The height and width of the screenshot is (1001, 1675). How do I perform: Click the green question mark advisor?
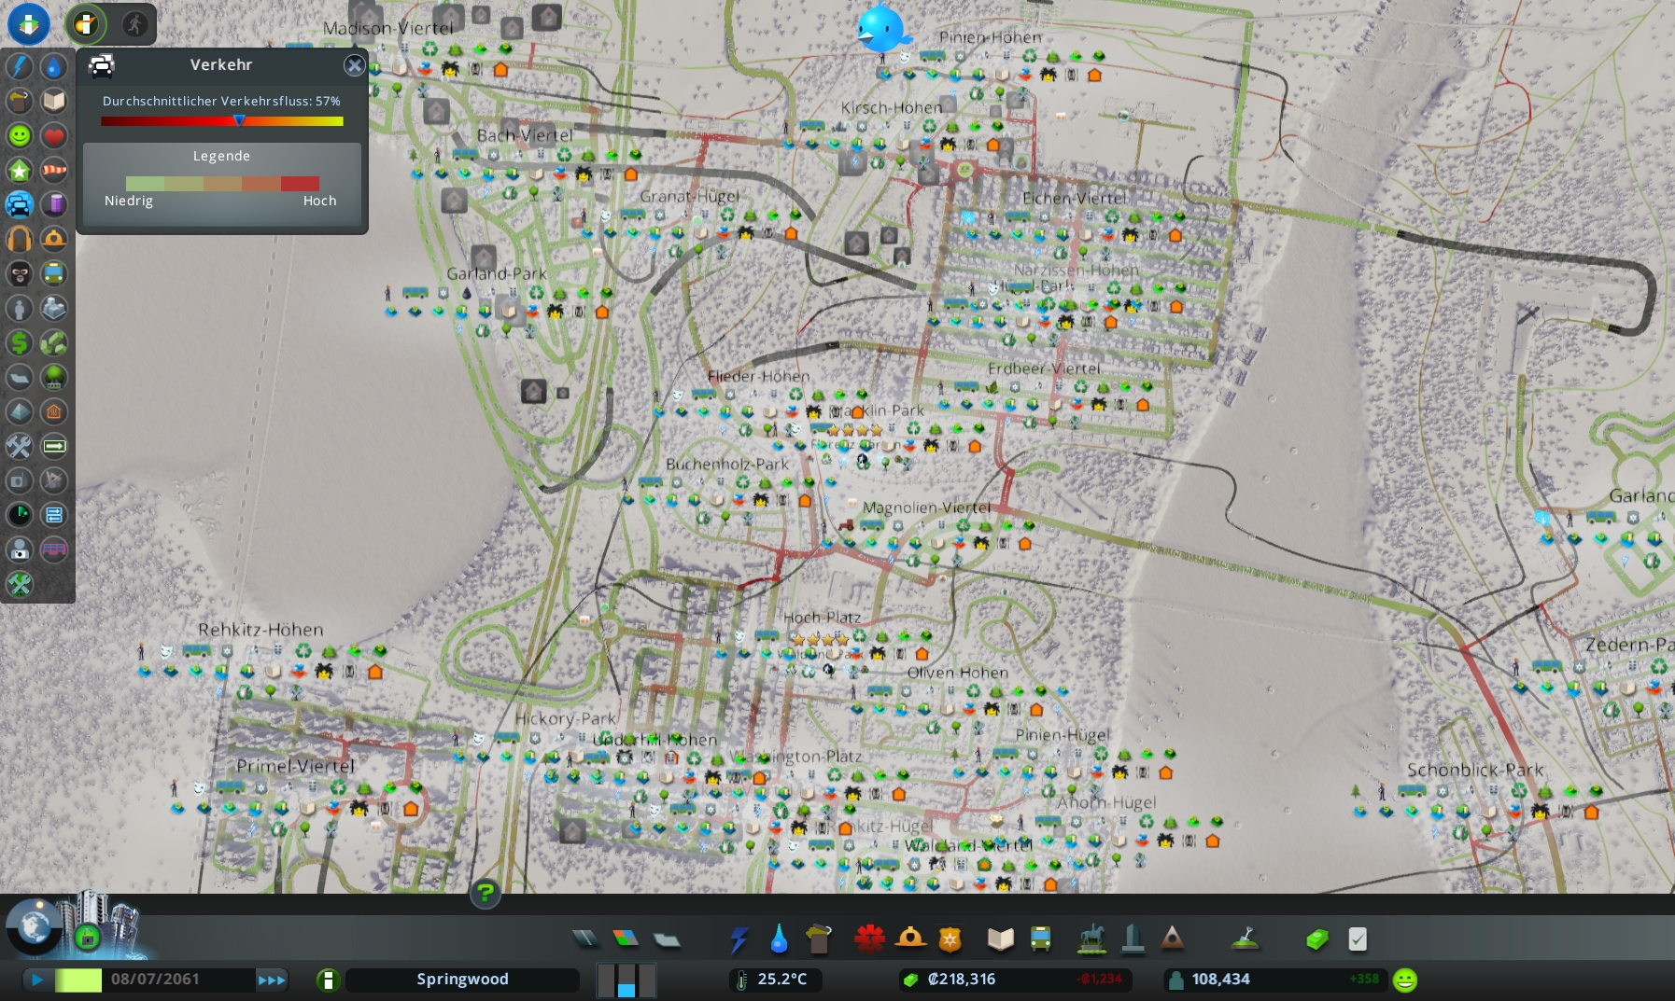pyautogui.click(x=486, y=893)
